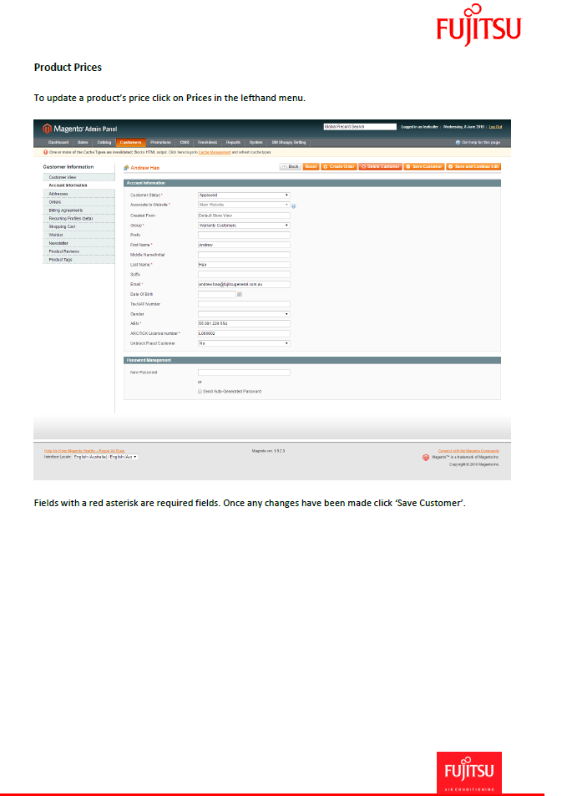This screenshot has height=796, width=562.
Task: Select Newsletter in the sidebar
Action: 79,243
